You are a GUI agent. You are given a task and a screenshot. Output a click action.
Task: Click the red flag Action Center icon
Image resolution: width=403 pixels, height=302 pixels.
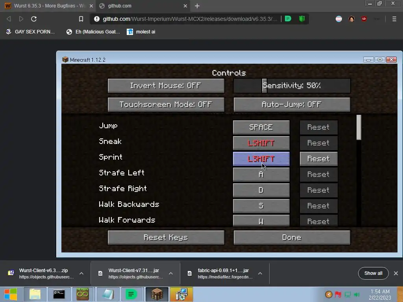click(x=338, y=295)
